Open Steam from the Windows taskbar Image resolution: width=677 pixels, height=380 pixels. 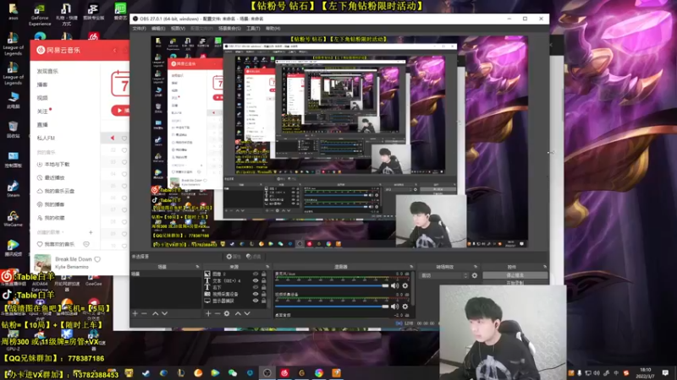point(146,372)
